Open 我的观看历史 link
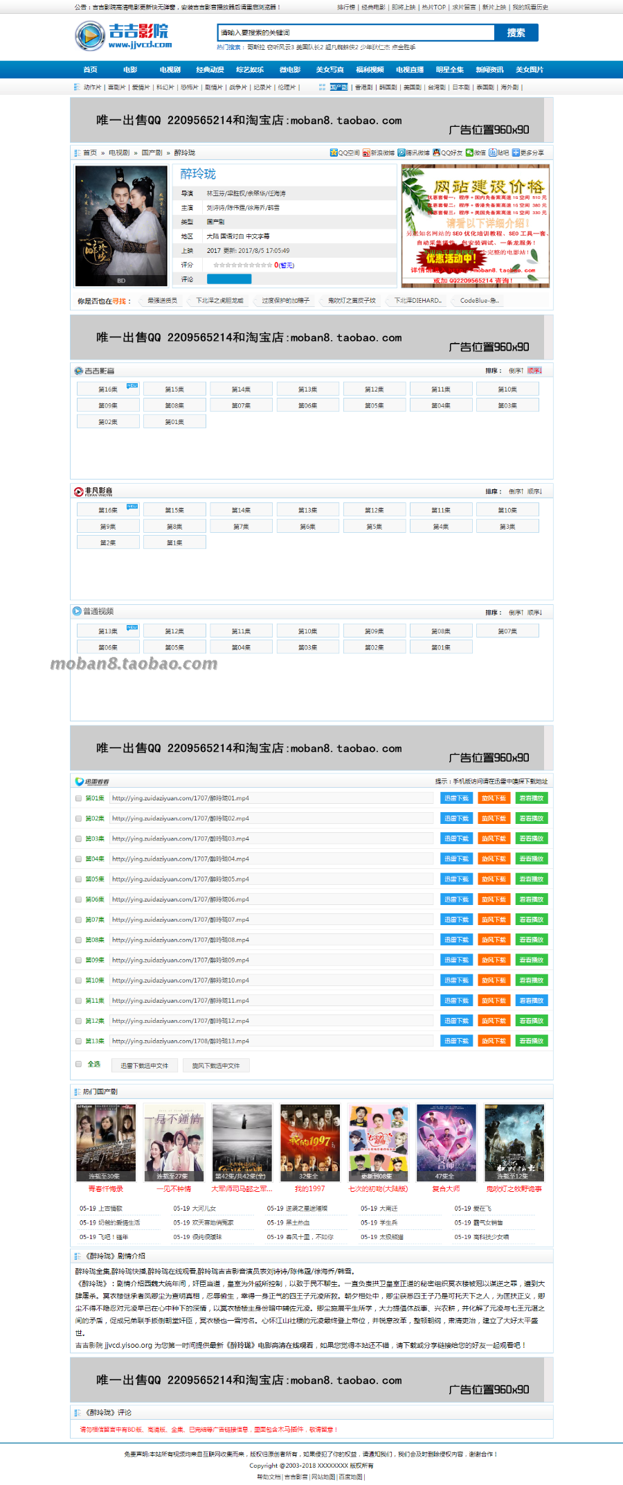This screenshot has height=1485, width=623. (x=530, y=7)
